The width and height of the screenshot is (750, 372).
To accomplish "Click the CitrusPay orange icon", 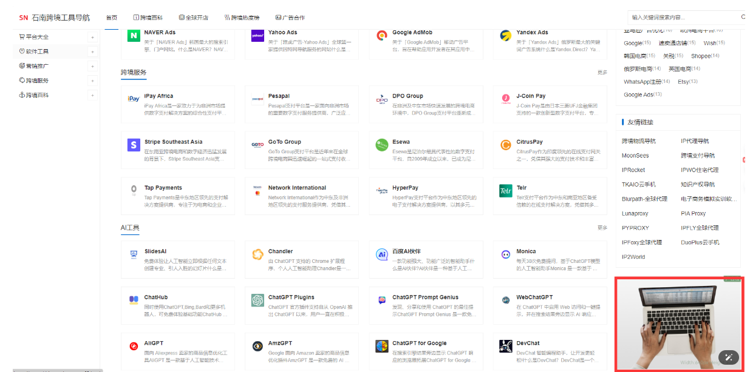I will (x=505, y=145).
